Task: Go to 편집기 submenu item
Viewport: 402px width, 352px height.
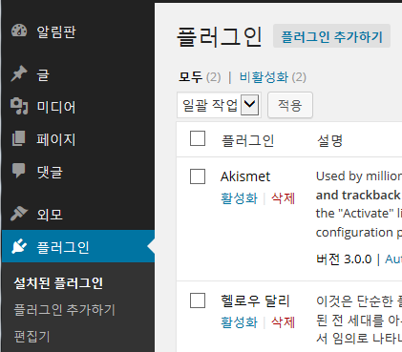Action: [32, 337]
